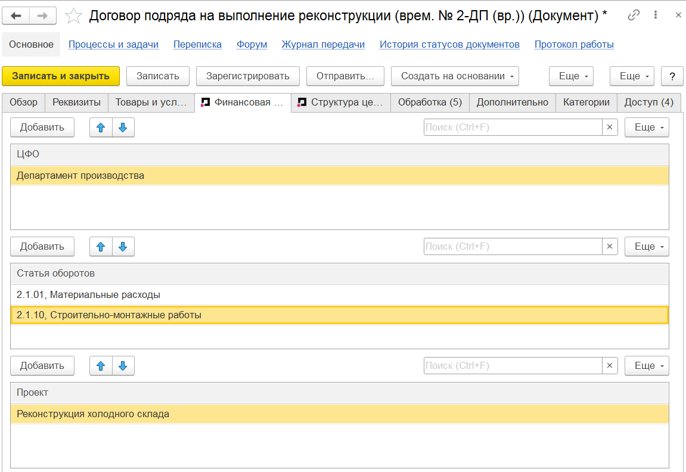The width and height of the screenshot is (686, 472).
Task: Select the Финансовая … tab
Action: 243,103
